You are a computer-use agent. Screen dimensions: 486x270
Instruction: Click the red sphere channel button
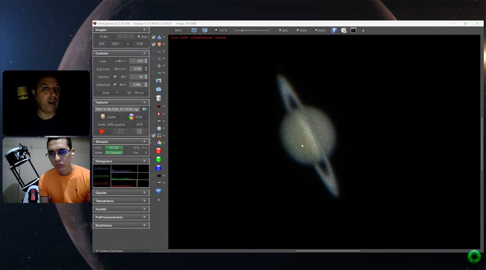point(158,151)
